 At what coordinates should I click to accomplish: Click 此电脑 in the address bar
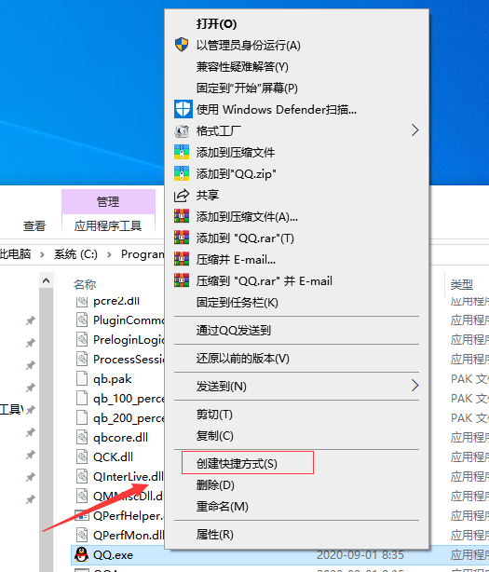coord(15,254)
